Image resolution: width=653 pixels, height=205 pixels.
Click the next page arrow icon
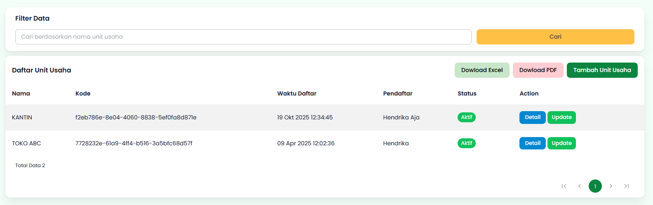[611, 186]
